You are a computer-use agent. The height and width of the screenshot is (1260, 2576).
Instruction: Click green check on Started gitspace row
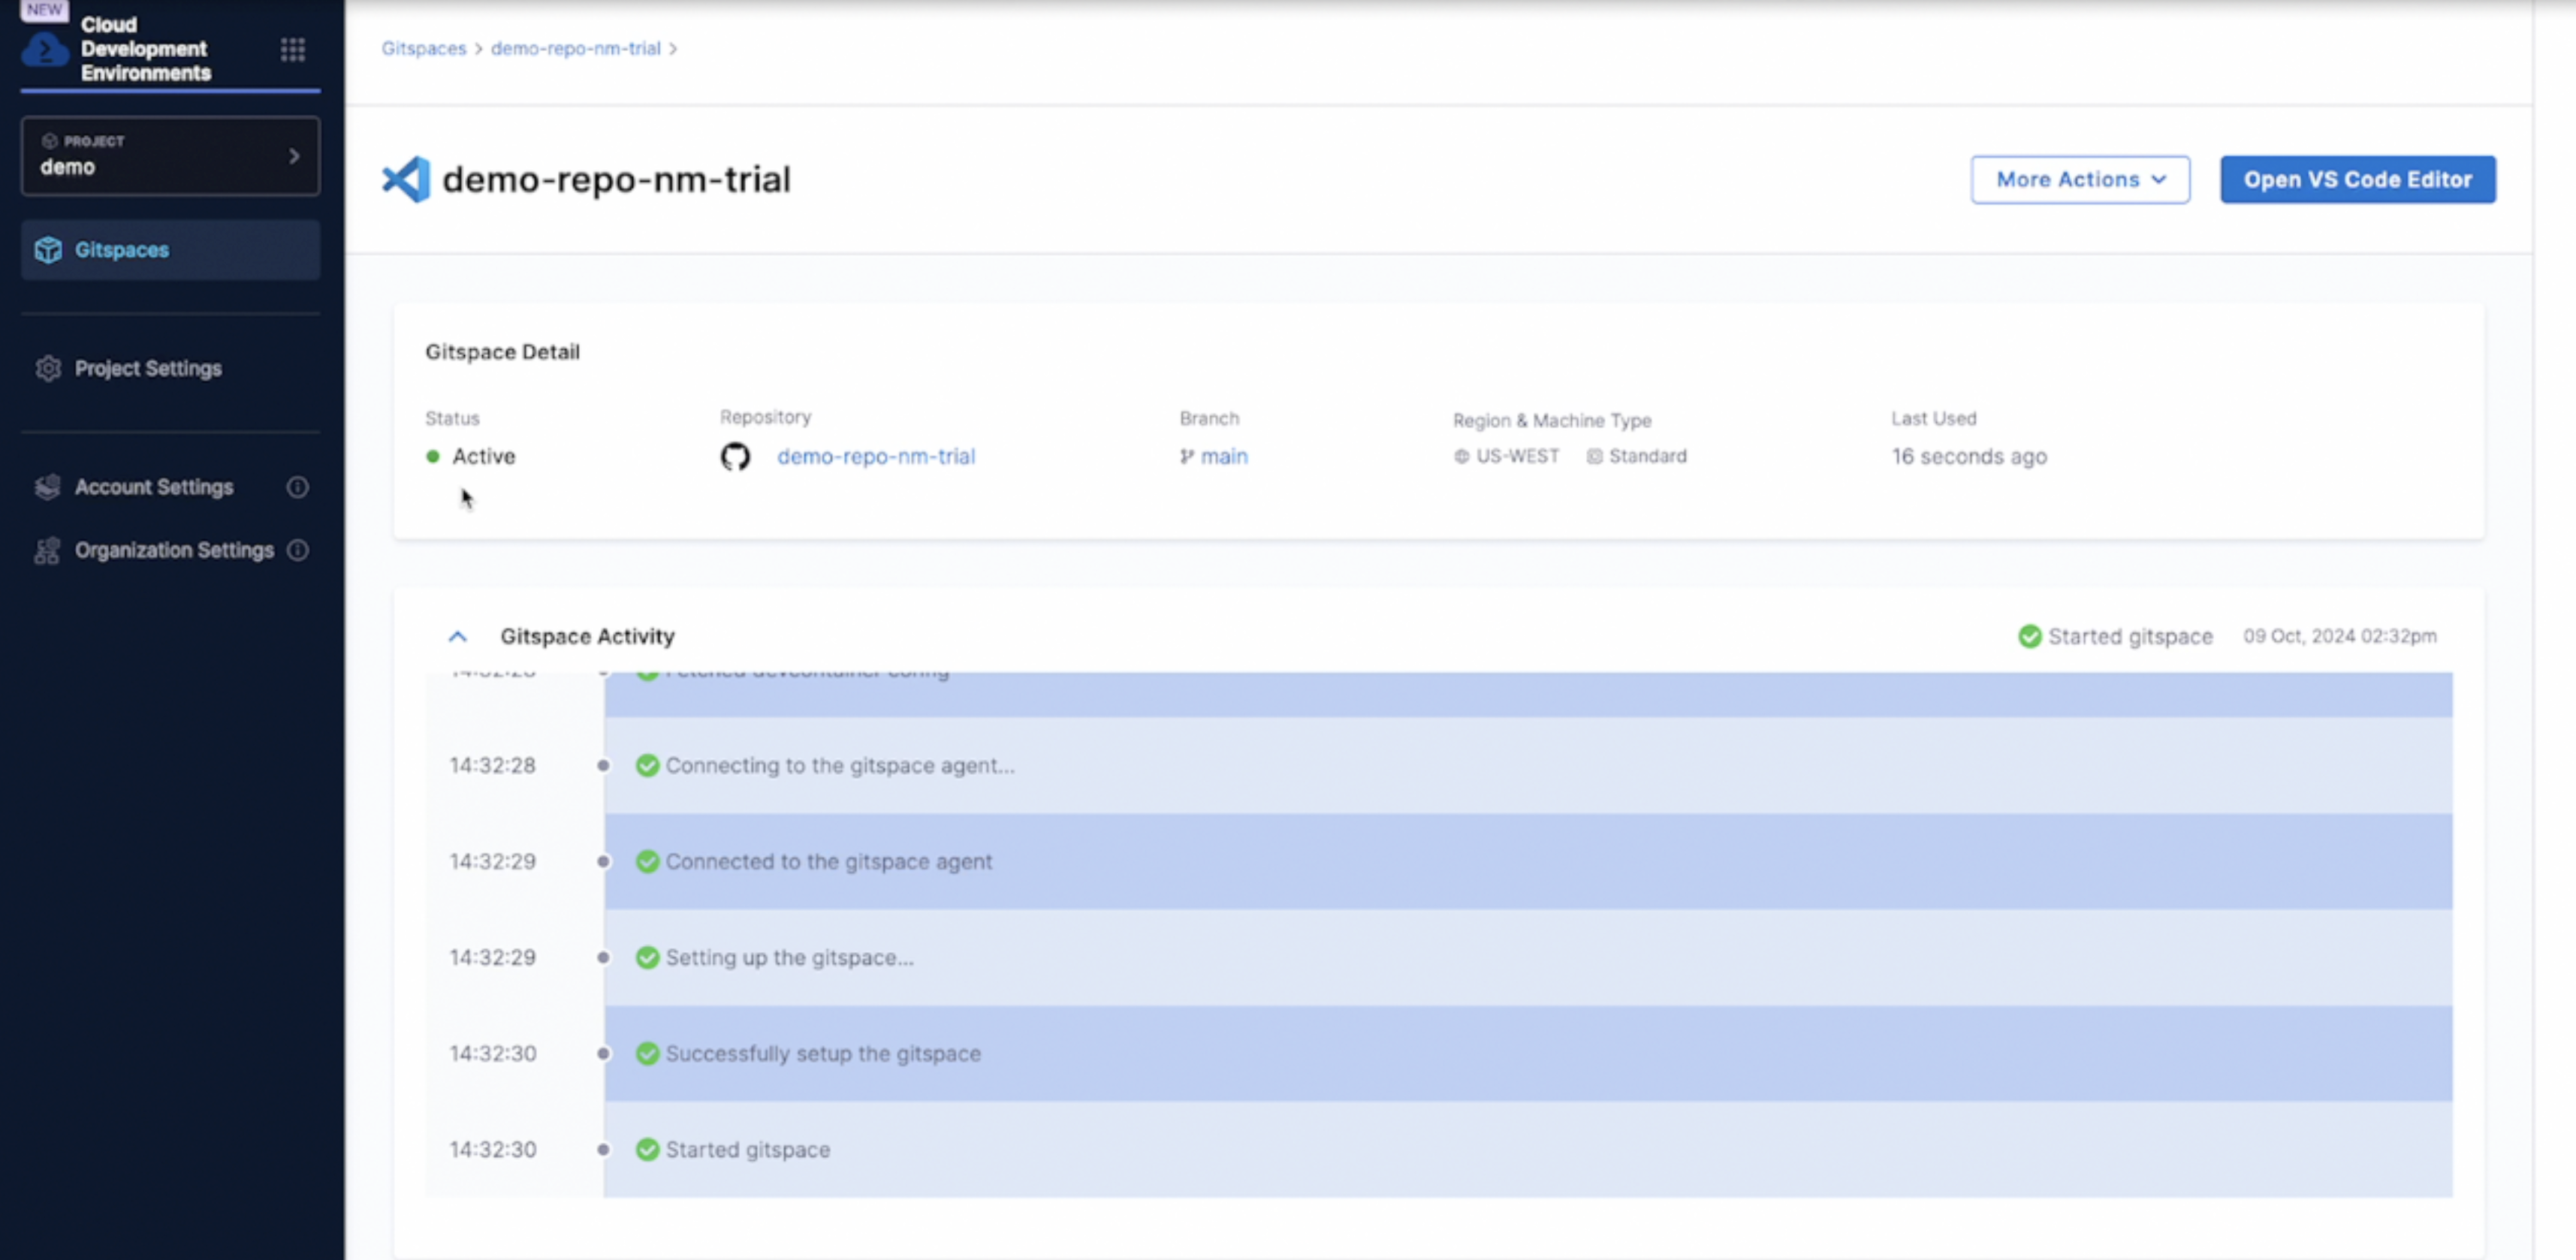pyautogui.click(x=647, y=1150)
